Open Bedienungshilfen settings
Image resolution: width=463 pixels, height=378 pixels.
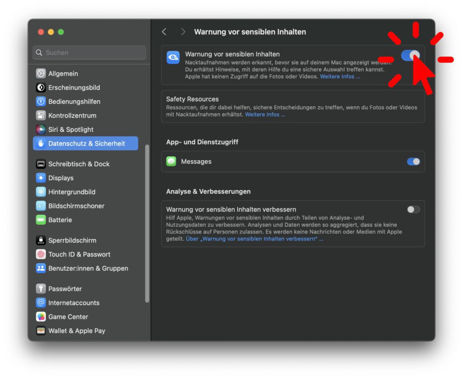41,101
